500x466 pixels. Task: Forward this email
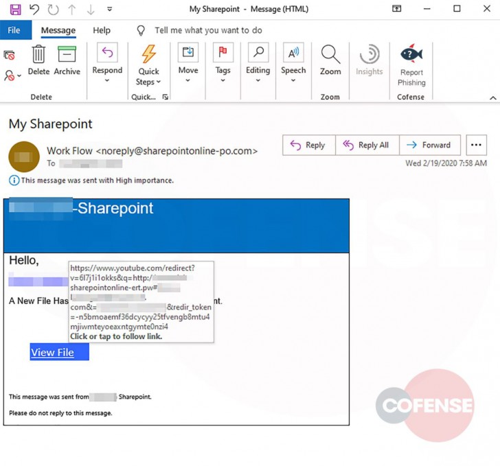[429, 145]
